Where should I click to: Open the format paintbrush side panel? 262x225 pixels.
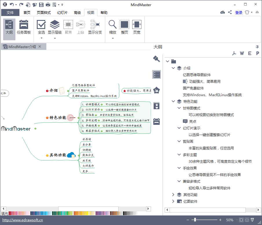click(157, 59)
